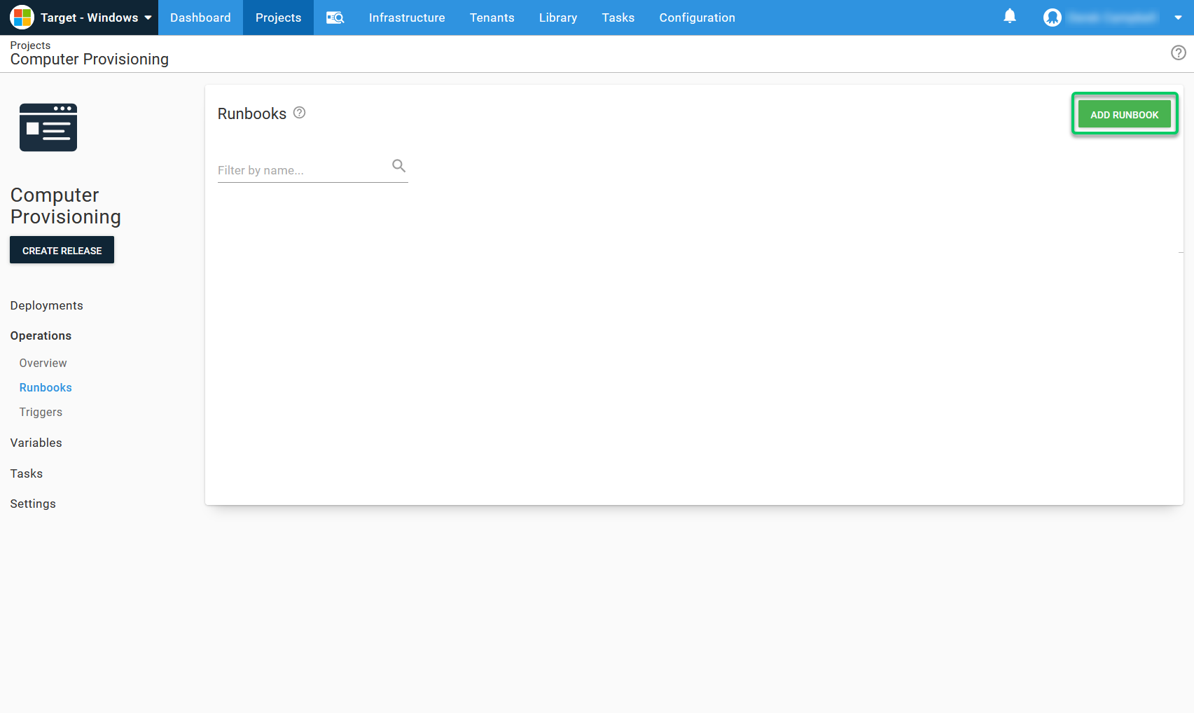Click the CREATE RELEASE button
This screenshot has width=1194, height=713.
62,250
